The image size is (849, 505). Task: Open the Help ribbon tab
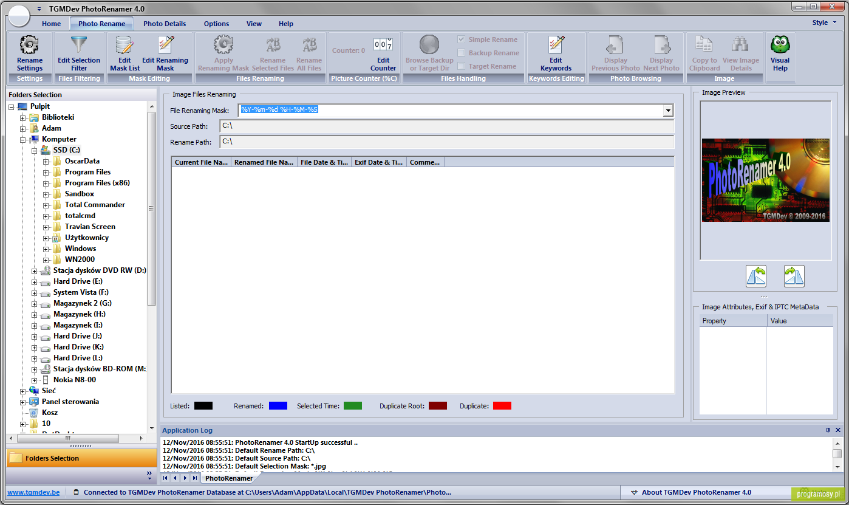[x=286, y=24]
